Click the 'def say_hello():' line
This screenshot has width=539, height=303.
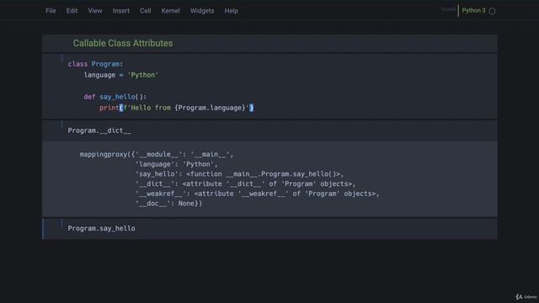click(x=115, y=97)
